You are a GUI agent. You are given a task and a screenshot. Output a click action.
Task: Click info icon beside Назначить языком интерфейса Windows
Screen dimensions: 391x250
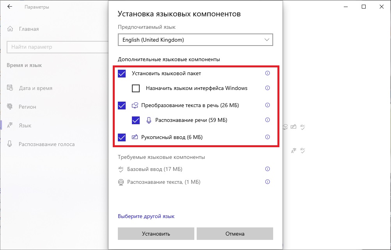(267, 88)
